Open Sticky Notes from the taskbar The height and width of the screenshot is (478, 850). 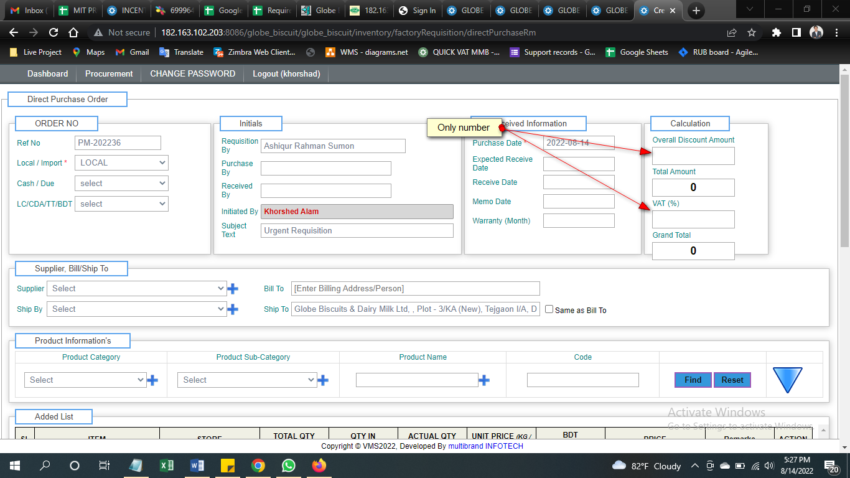pos(227,466)
